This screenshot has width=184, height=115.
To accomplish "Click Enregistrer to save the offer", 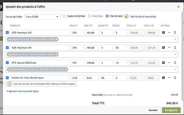I will [171, 110].
